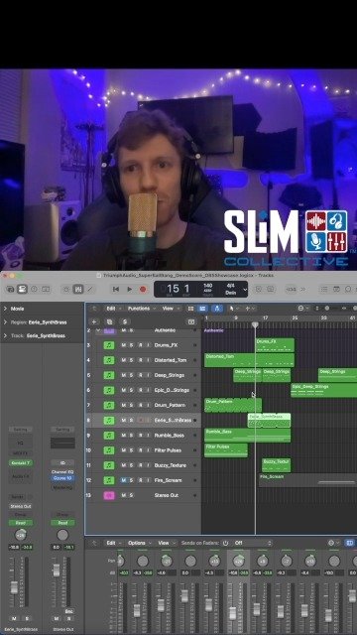
Task: Go to beginning with the rewind button
Action: tap(116, 289)
